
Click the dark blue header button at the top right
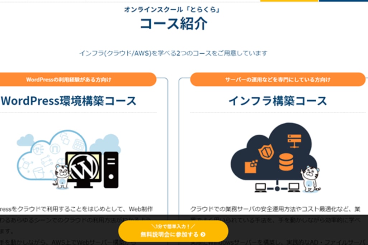(x=343, y=1)
